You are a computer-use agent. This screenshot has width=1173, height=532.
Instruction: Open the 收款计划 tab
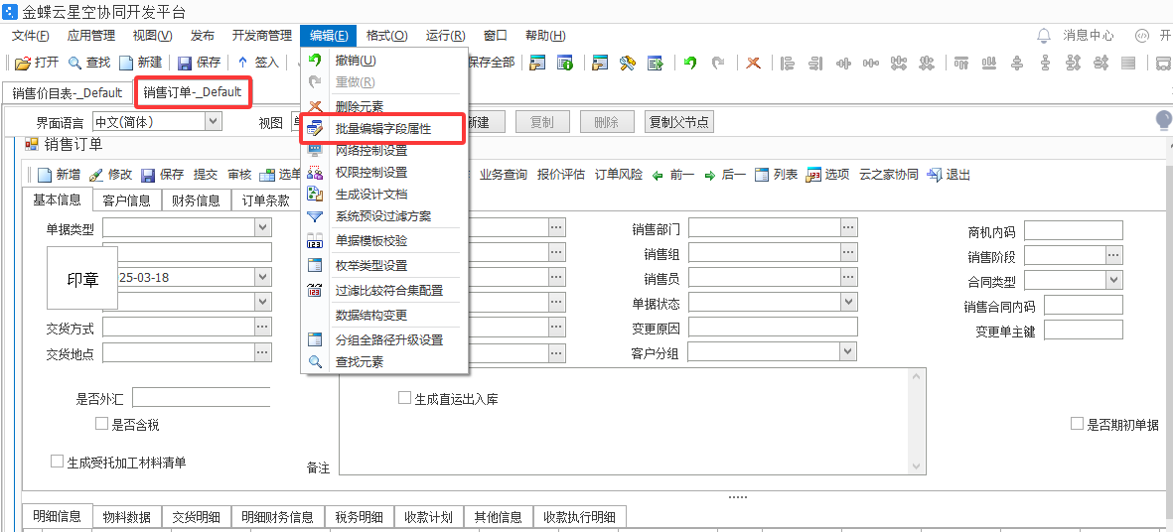pyautogui.click(x=428, y=517)
